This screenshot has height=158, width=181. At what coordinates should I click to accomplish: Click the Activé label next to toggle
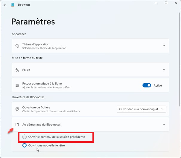tap(158, 85)
